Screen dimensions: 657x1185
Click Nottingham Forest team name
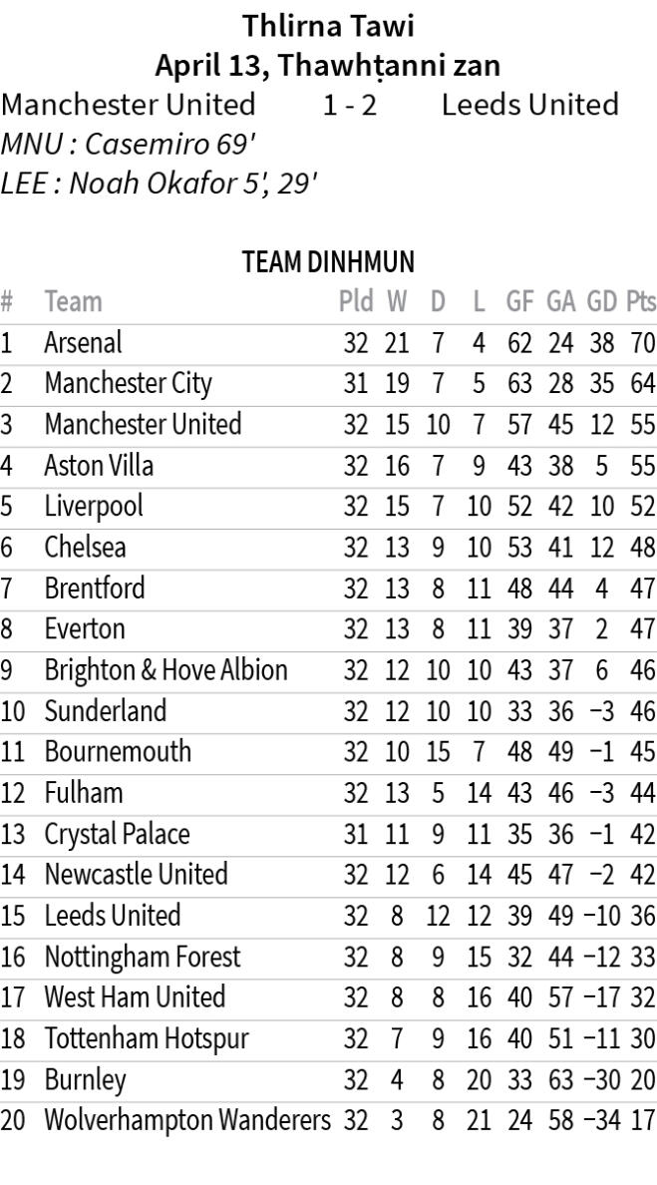(143, 958)
